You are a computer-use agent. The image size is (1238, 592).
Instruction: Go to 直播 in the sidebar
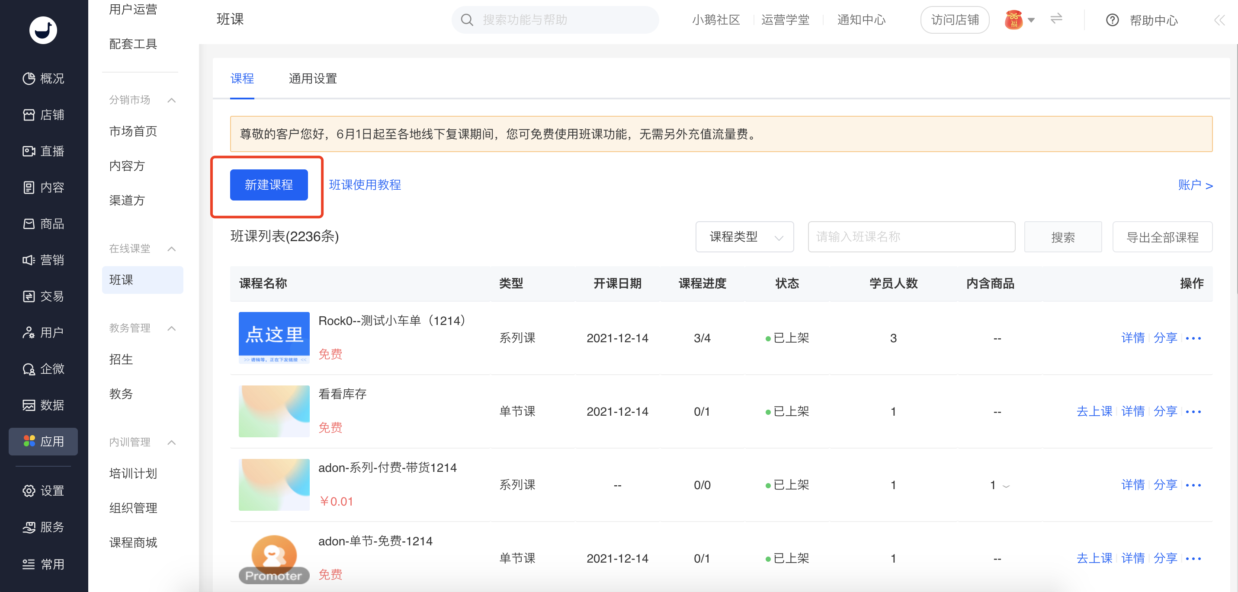click(x=43, y=151)
